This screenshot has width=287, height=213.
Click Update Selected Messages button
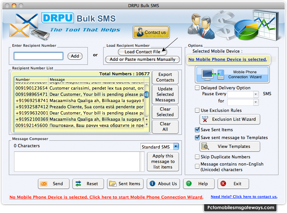pos(165,94)
